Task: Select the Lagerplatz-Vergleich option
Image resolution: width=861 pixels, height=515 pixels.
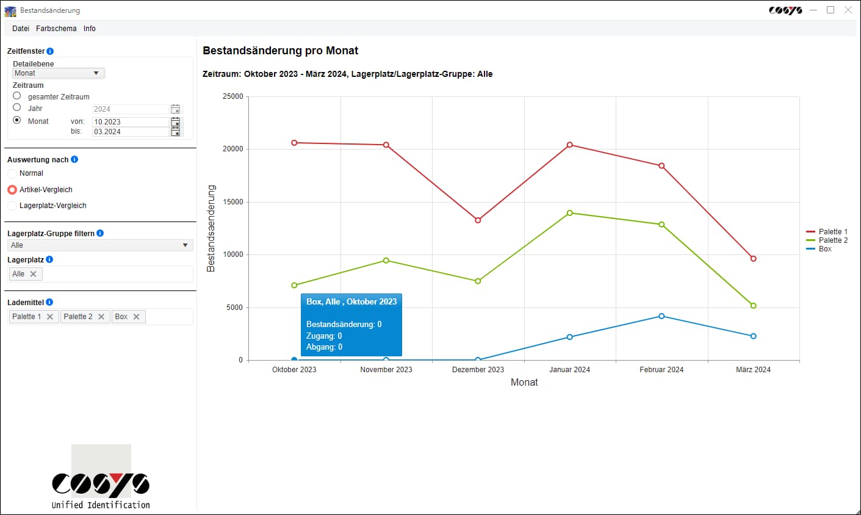Action: pyautogui.click(x=12, y=206)
